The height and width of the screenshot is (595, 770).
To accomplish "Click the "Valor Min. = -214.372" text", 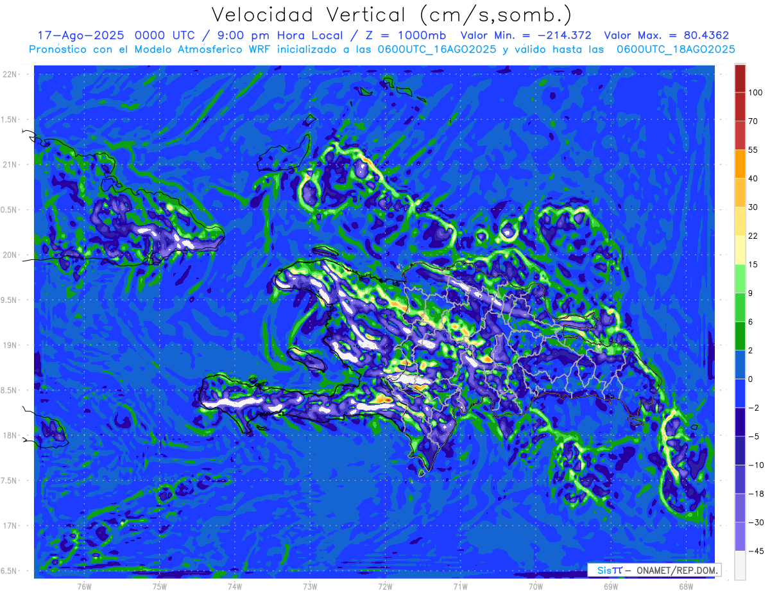I will [526, 35].
